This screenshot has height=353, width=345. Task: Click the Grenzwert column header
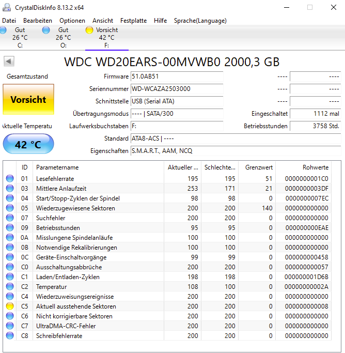tap(257, 167)
